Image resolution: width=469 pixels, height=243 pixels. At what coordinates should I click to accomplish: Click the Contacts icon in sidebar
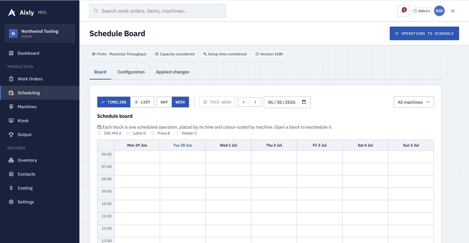(11, 174)
